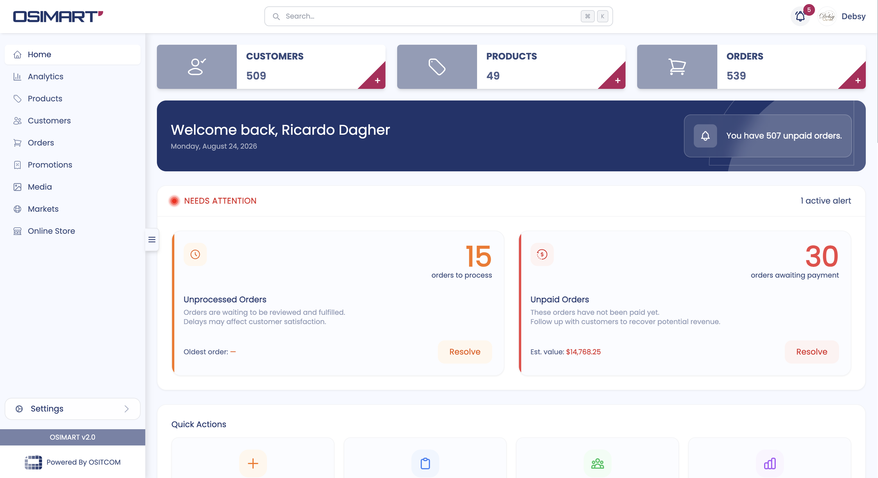Add a new product via plus corner
The image size is (878, 478).
[618, 80]
